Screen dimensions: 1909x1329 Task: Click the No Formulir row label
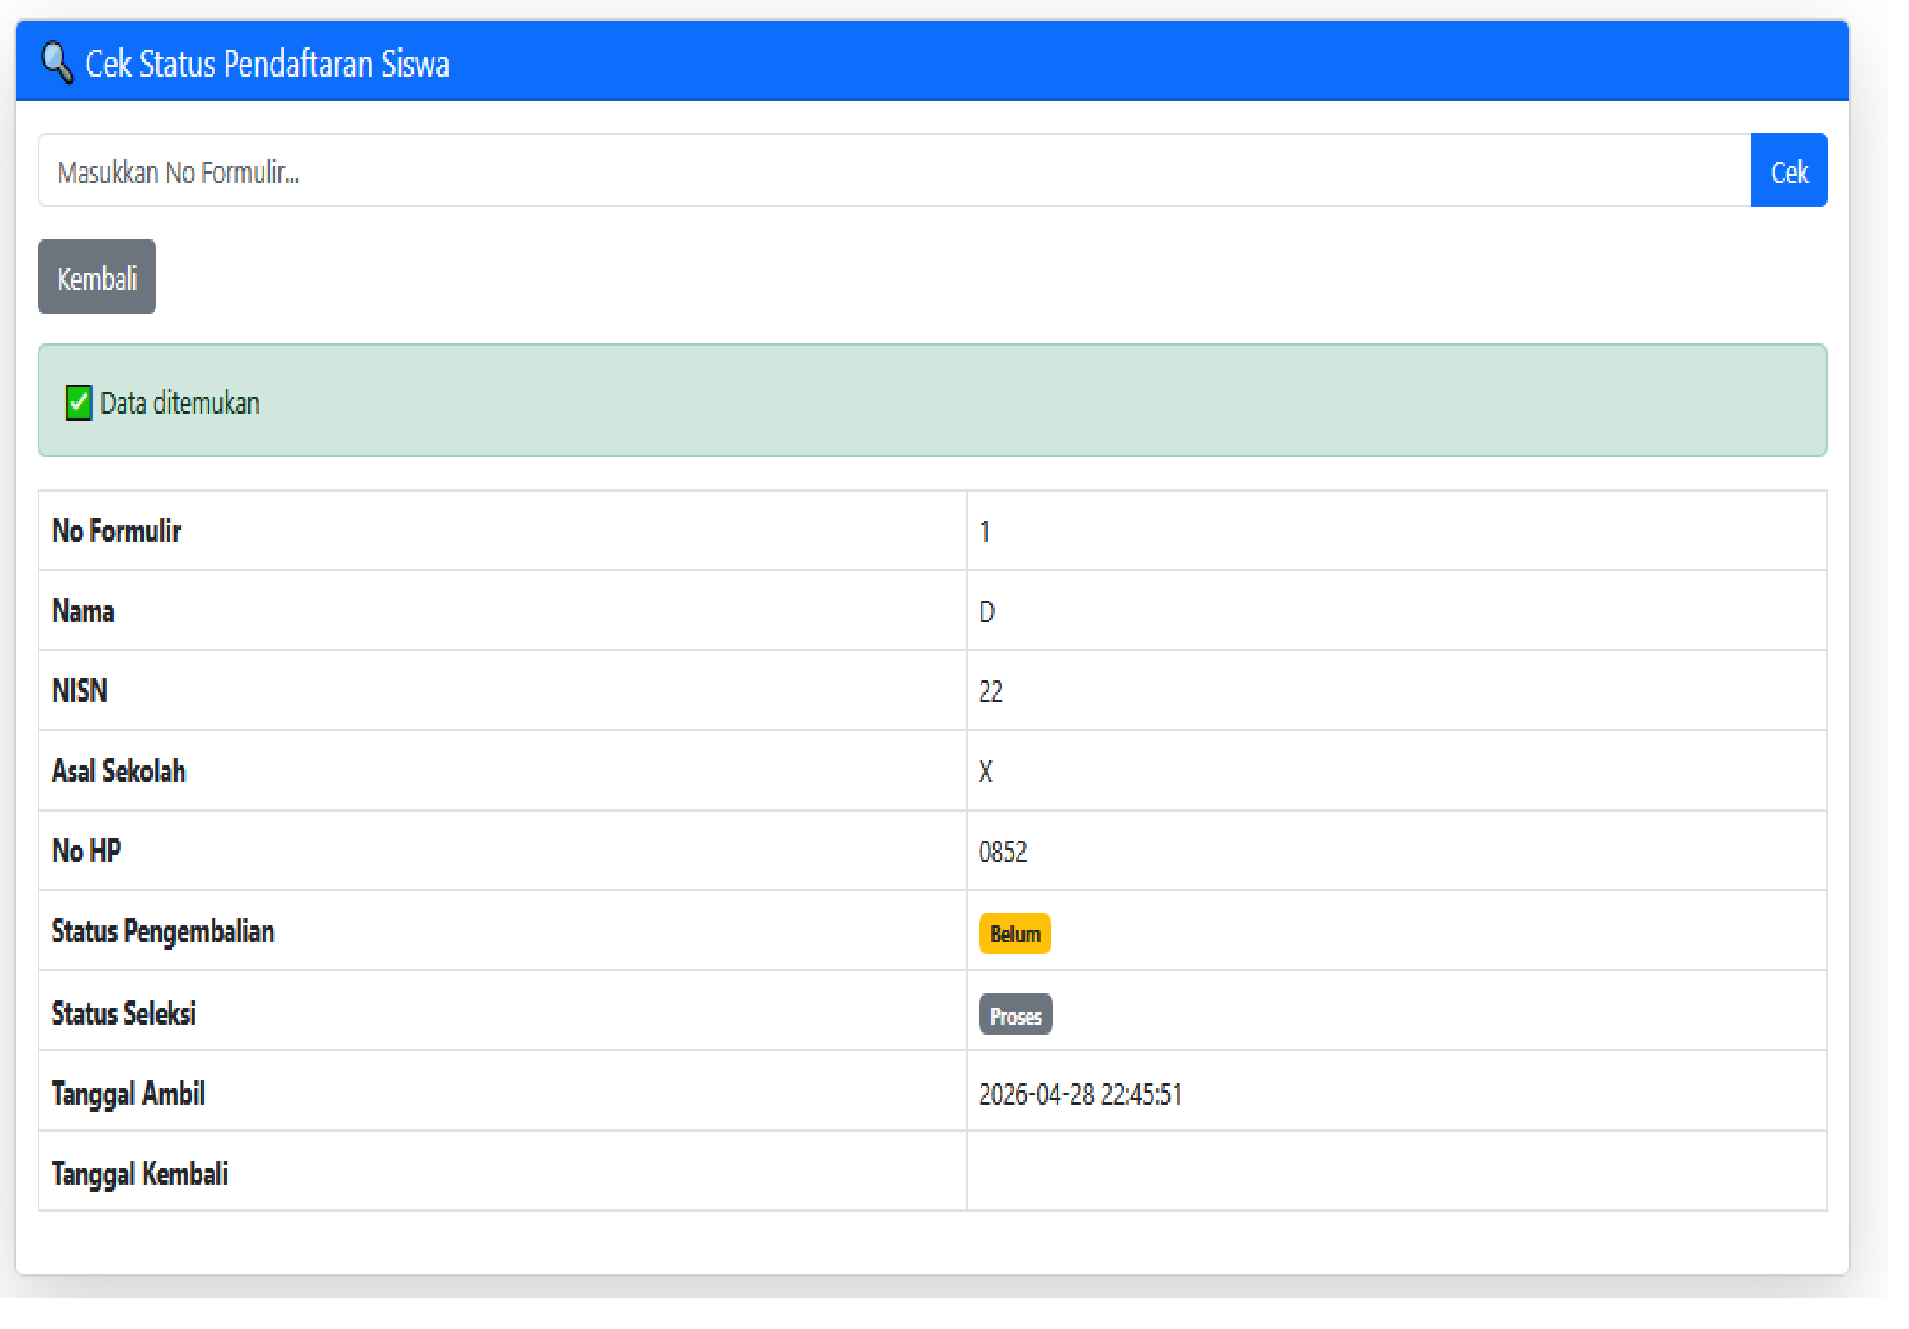pyautogui.click(x=117, y=531)
